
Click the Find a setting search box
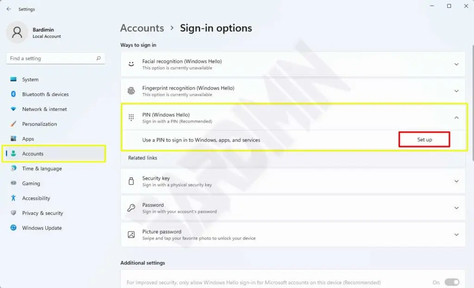[x=56, y=58]
